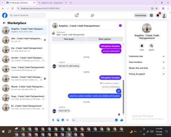Click the More options button
Screen dimensions: 171x137
[x=105, y=39]
